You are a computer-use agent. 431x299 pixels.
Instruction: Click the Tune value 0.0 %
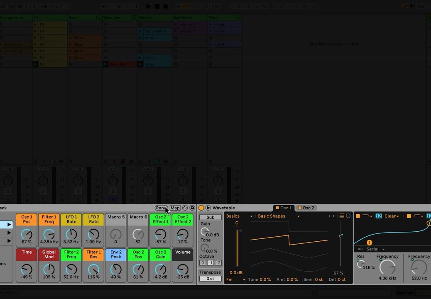(x=265, y=279)
